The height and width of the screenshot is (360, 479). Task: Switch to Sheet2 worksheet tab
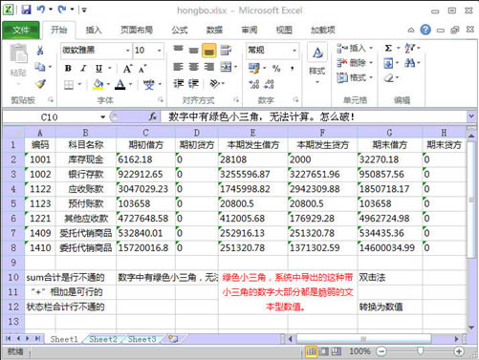coord(103,339)
